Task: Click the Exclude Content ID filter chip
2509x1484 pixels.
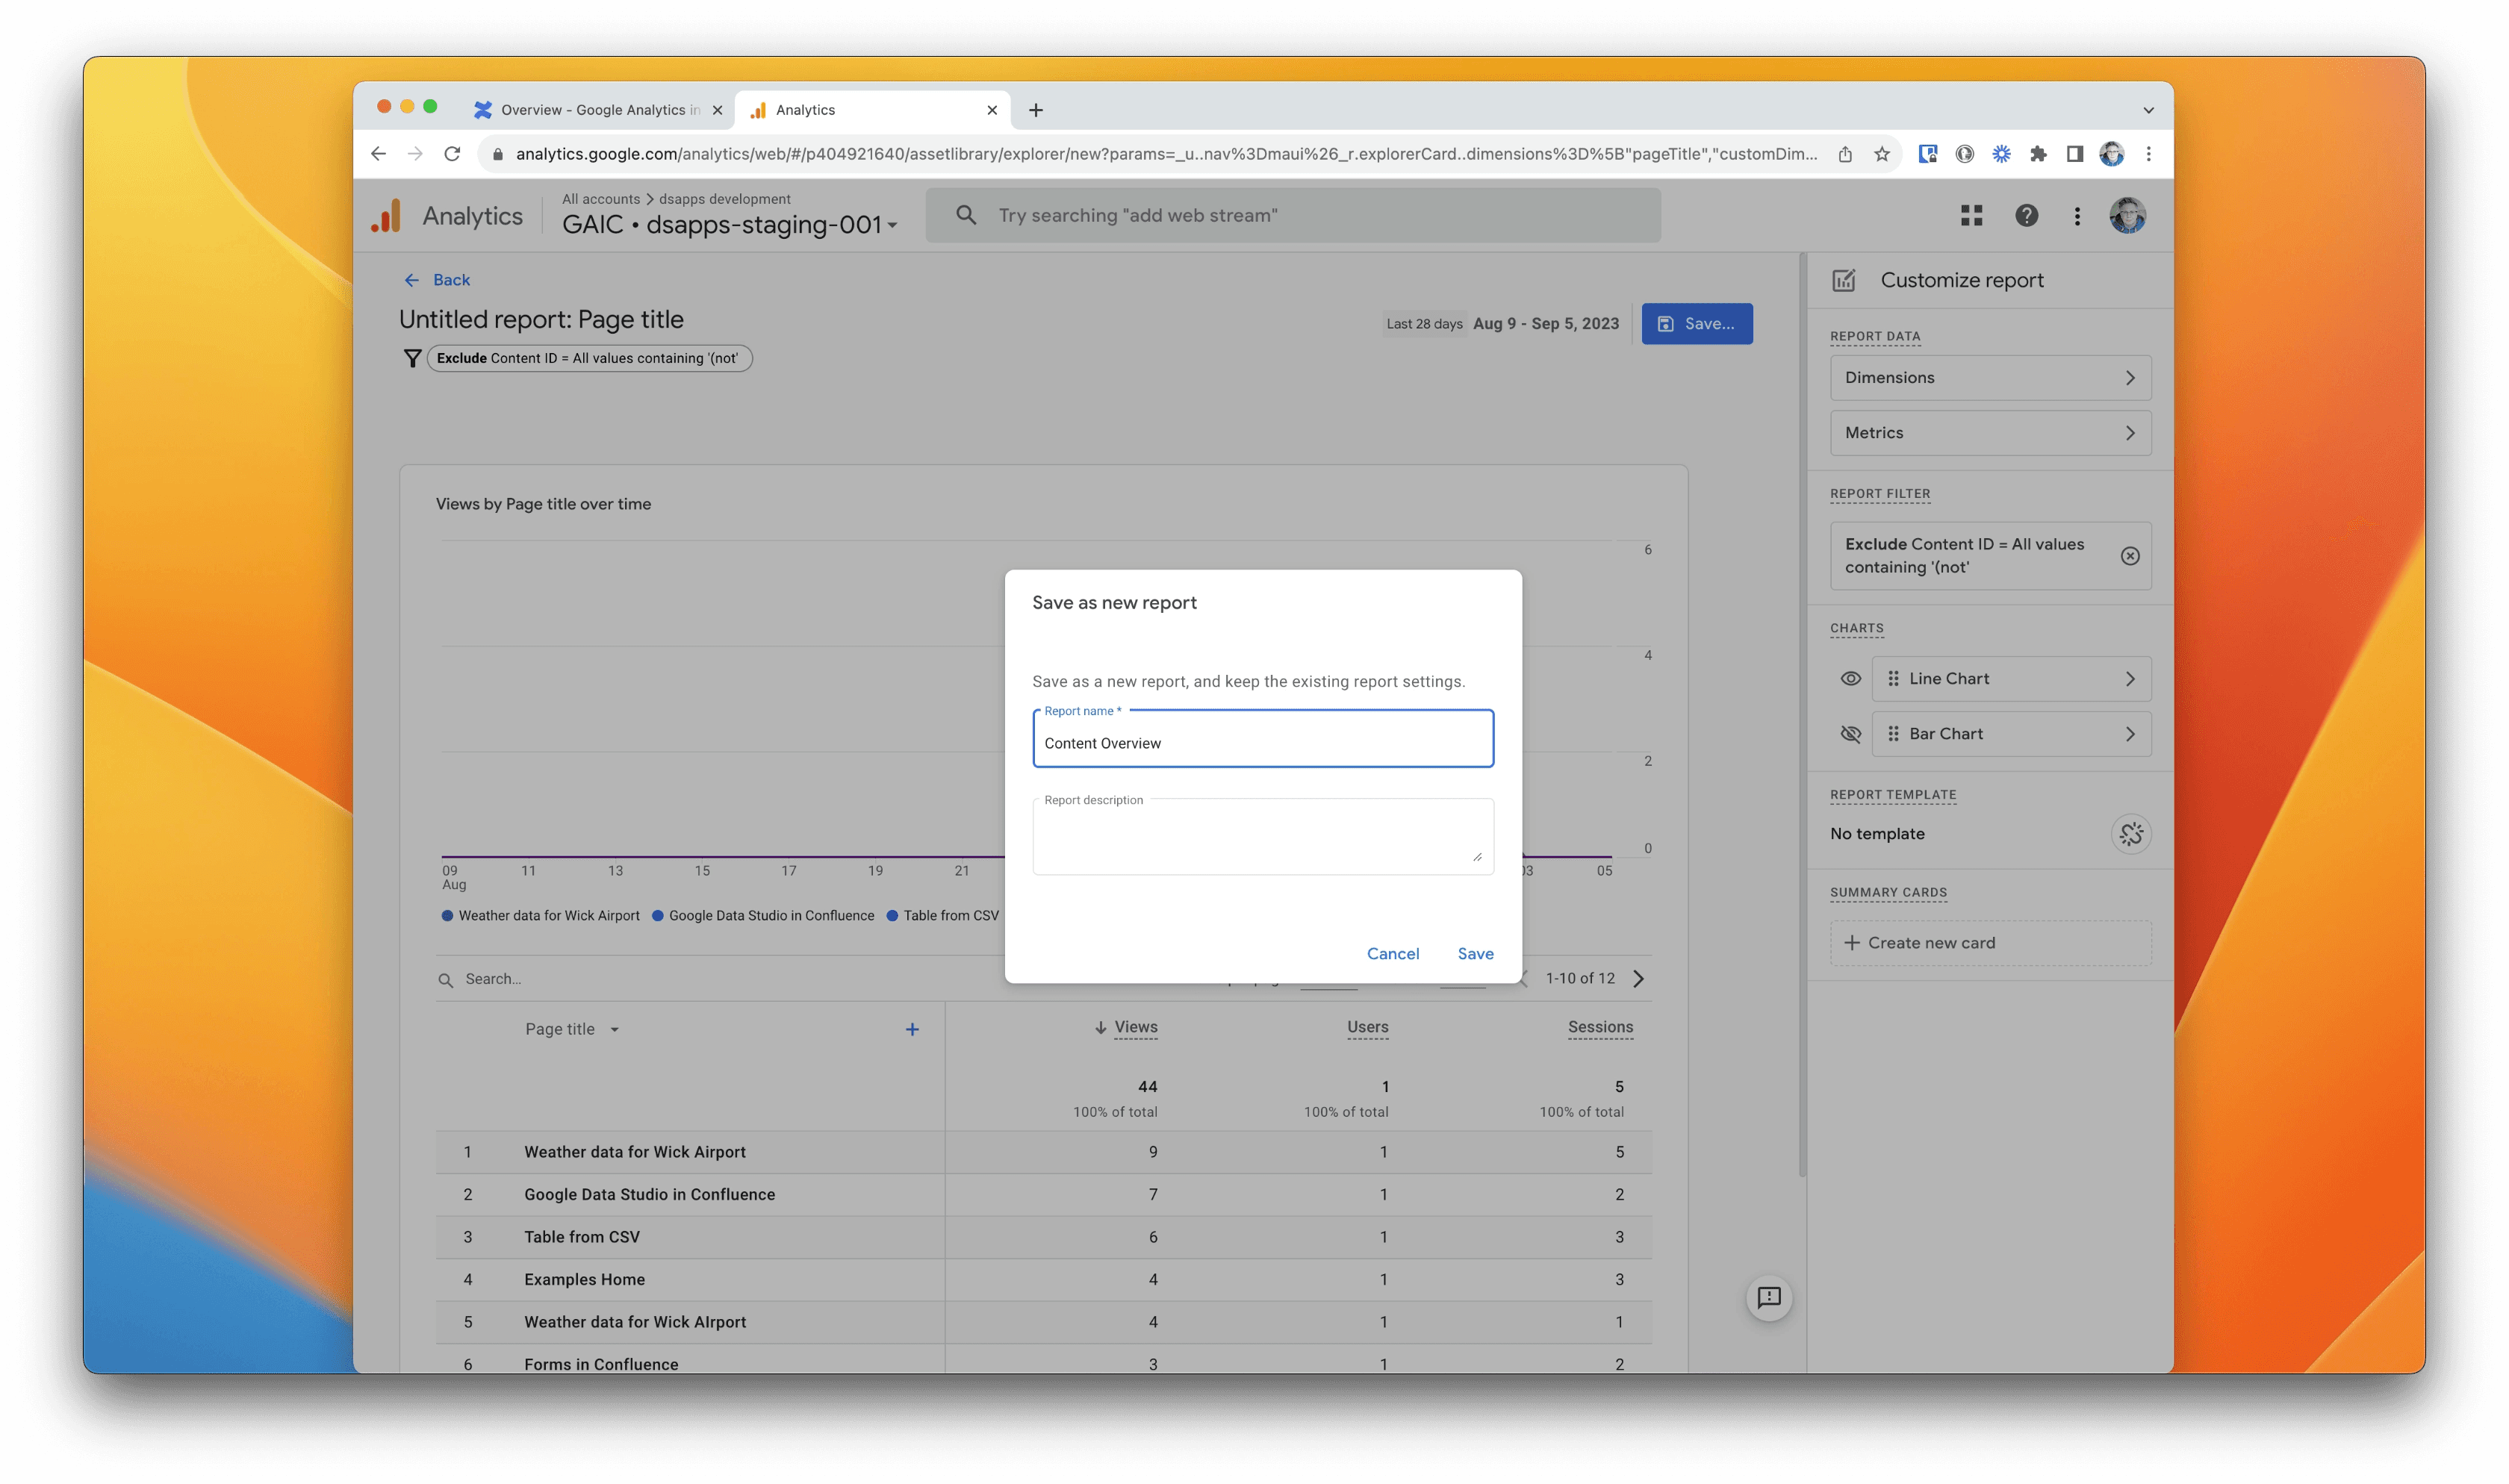Action: click(x=589, y=358)
